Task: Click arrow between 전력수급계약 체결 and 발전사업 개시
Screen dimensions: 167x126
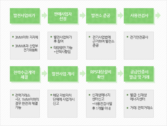Action: coord(44,73)
